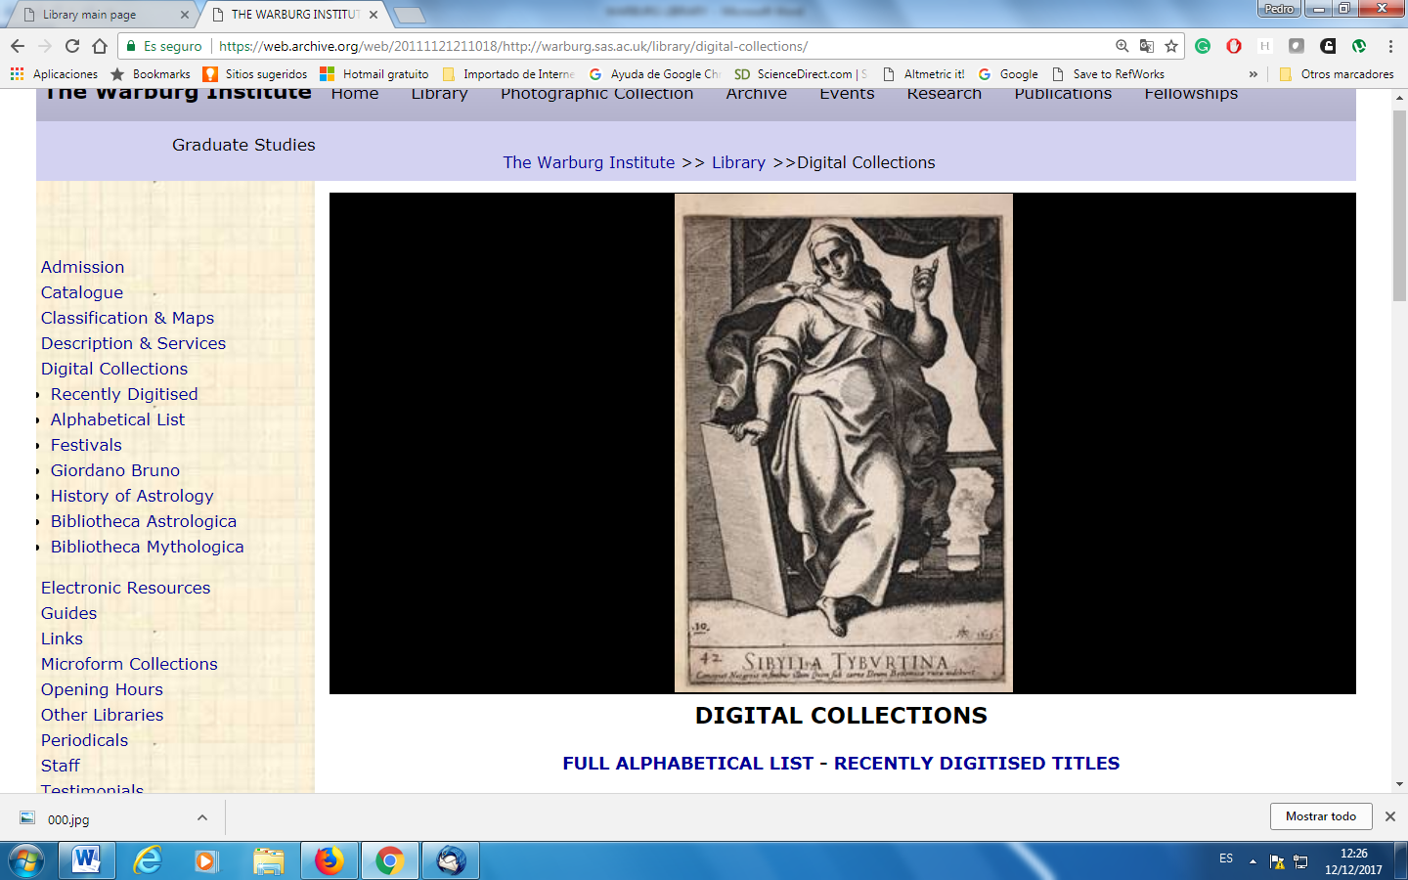Open Microsoft Word from the taskbar

[x=86, y=860]
